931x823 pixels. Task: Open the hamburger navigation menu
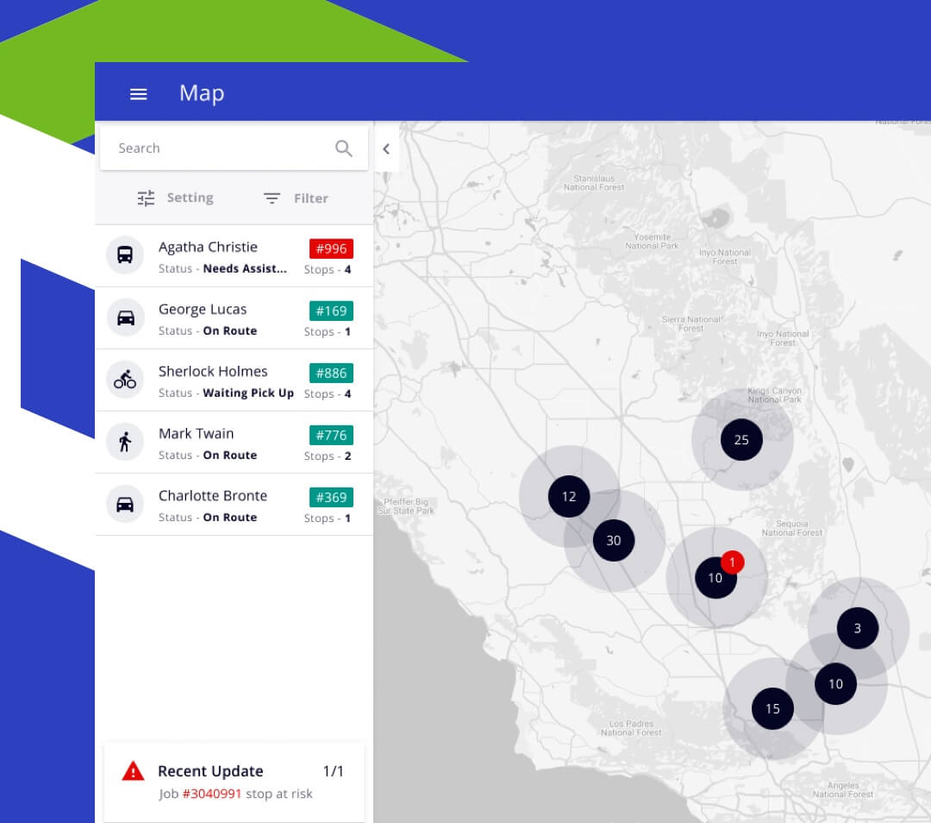[x=138, y=94]
